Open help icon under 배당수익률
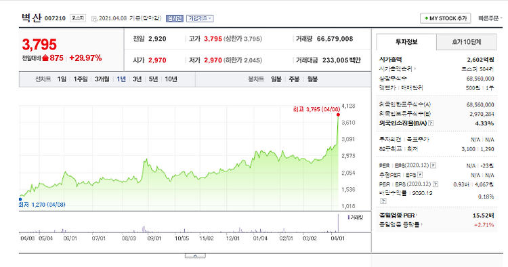This screenshot has height=267, width=508. 383,201
